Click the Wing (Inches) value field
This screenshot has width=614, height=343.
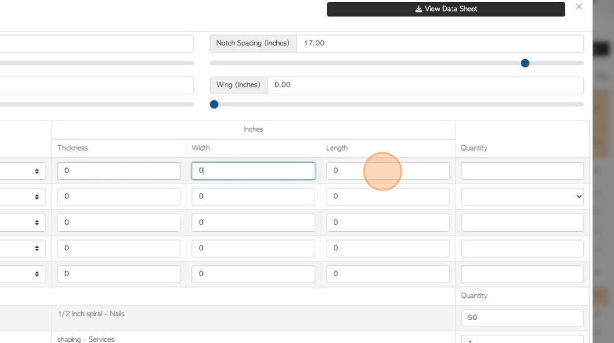coord(425,85)
